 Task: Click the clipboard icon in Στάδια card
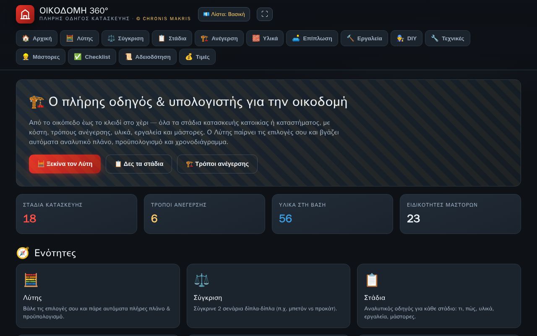(x=372, y=280)
